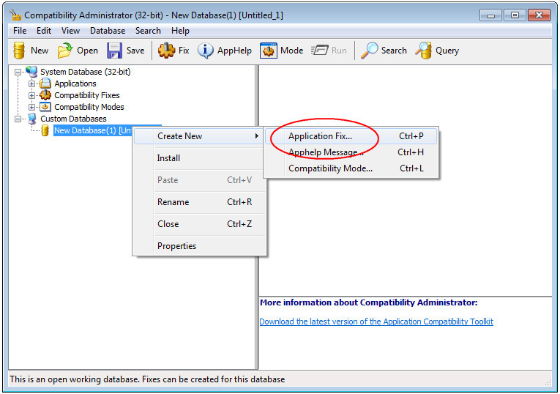Save the database using the Save floppy icon
Image resolution: width=560 pixels, height=394 pixels.
[x=114, y=51]
